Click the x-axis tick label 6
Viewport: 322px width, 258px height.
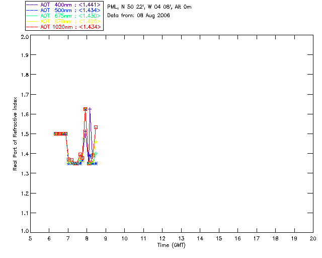point(49,238)
